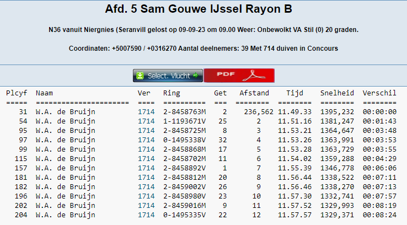Select ring number 0-1495335V
Screen dimensions: 407x225
(x=185, y=215)
